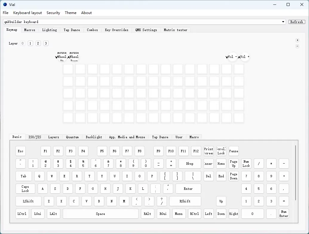Switch to layer 3
Viewport: 309px width, 234px height.
tap(46, 44)
